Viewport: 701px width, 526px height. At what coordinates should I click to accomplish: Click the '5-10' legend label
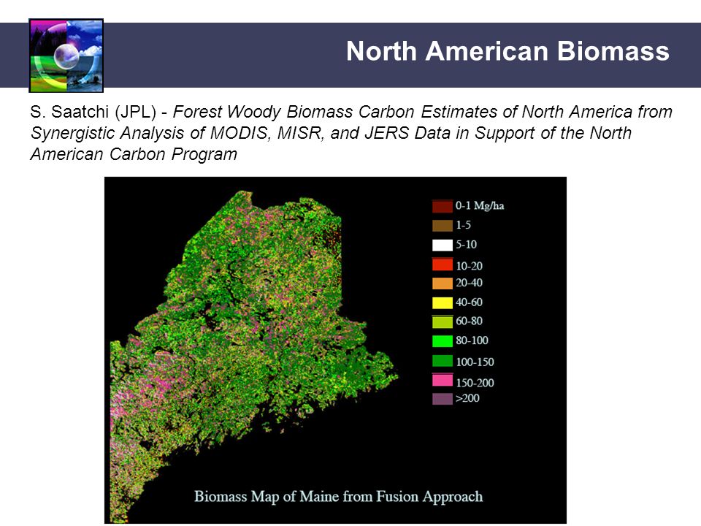tap(467, 245)
